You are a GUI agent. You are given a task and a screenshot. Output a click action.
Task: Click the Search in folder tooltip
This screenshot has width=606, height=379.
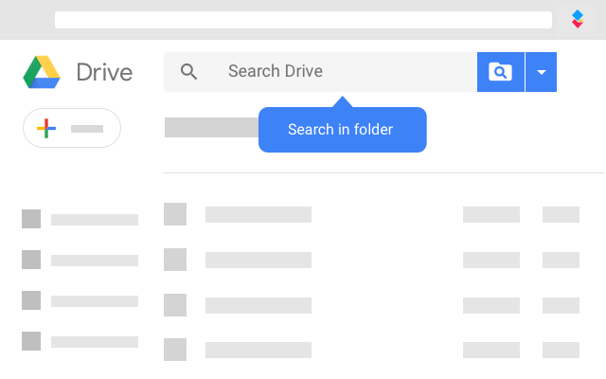[x=343, y=130]
